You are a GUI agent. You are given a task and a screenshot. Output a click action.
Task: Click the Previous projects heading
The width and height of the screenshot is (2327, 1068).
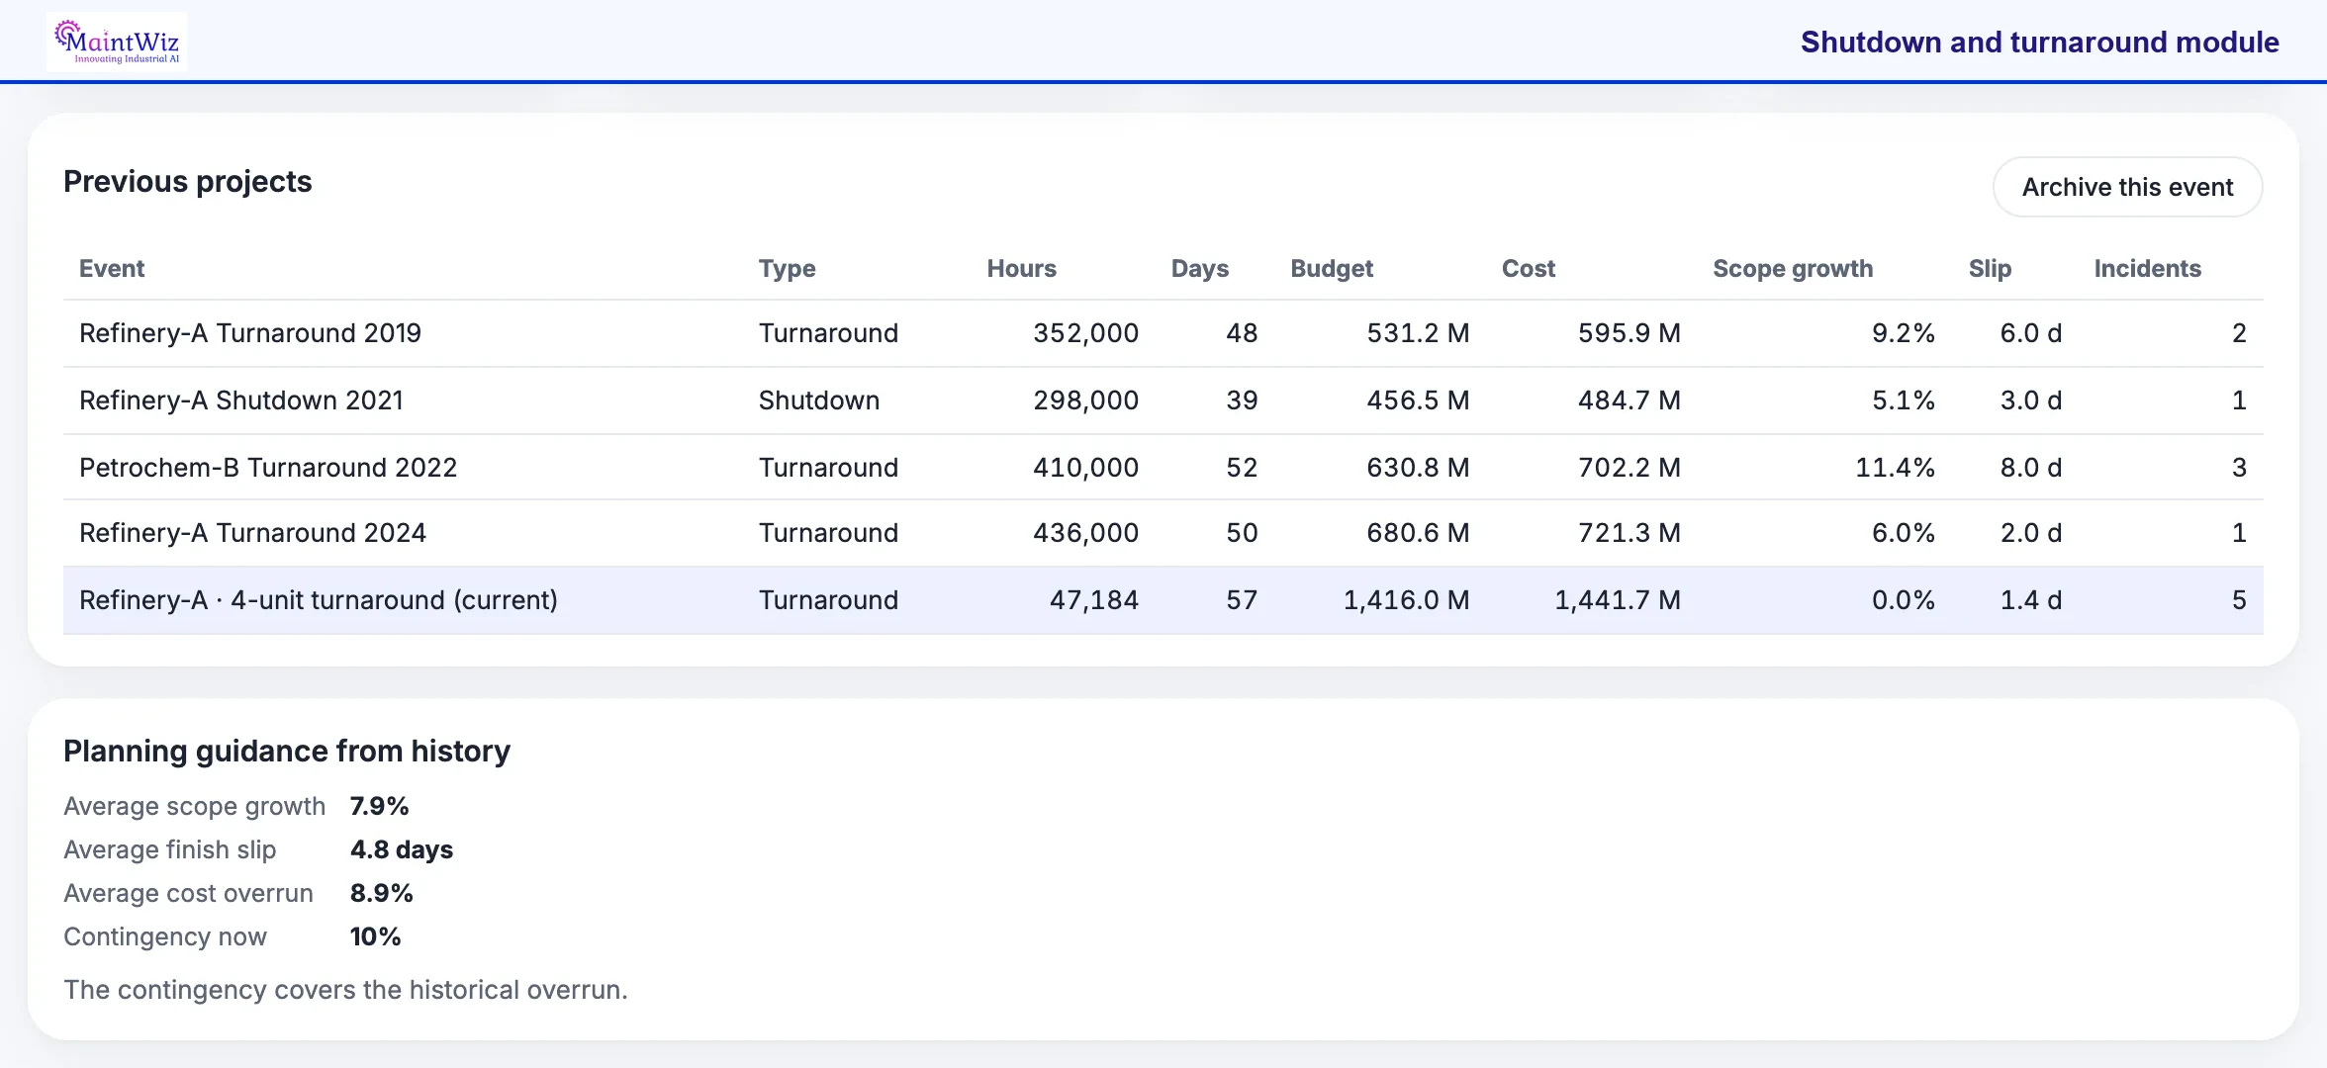point(188,182)
